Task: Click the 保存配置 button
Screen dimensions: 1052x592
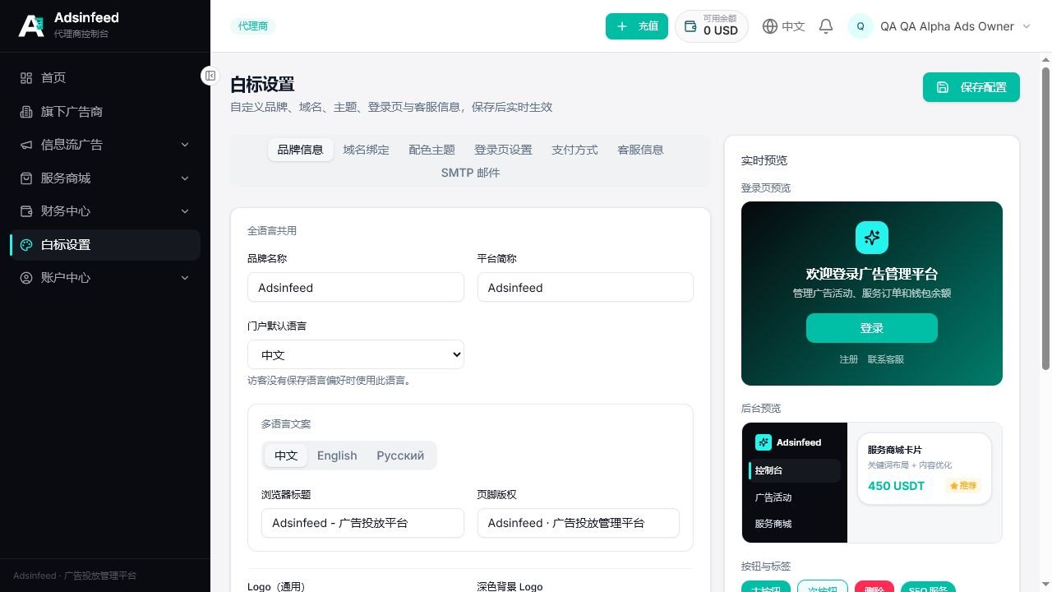Action: point(971,87)
